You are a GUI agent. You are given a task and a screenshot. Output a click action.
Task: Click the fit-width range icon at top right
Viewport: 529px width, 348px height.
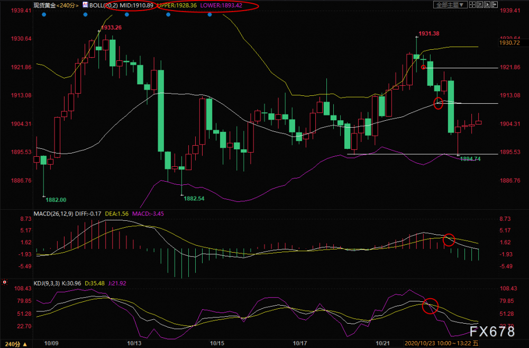point(480,5)
